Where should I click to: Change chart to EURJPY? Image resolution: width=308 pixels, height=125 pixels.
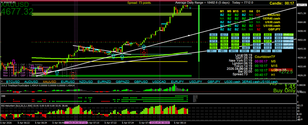click(178, 81)
